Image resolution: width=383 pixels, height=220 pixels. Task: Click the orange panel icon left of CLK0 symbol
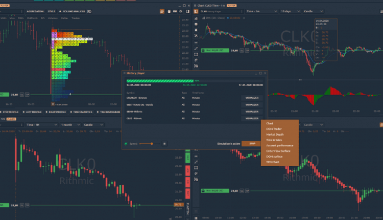[x=196, y=11]
